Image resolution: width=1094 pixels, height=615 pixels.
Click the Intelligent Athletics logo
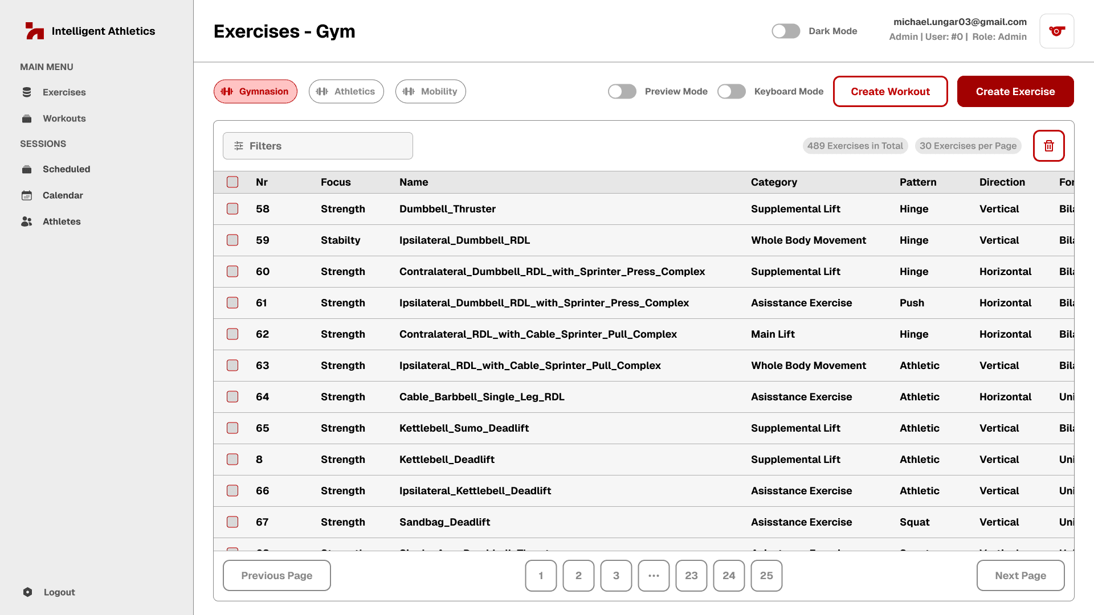coord(35,31)
